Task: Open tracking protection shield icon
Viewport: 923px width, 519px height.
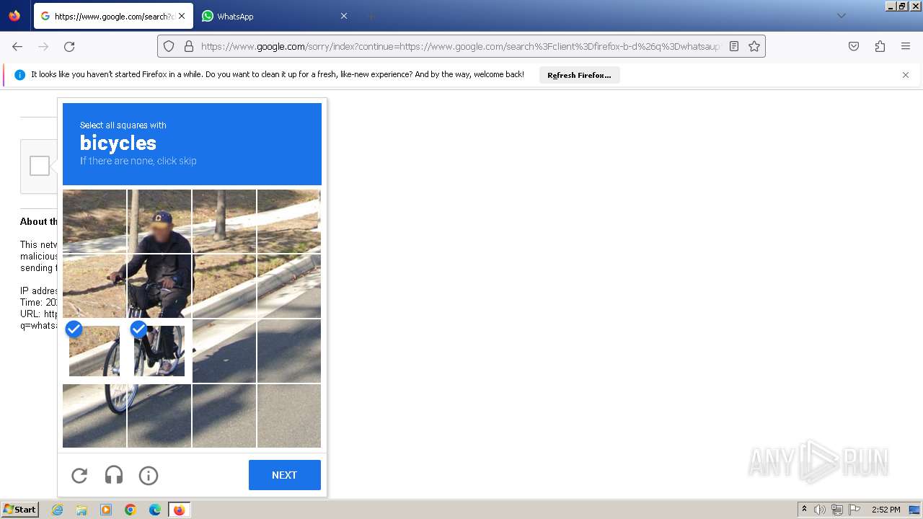Action: coord(169,46)
